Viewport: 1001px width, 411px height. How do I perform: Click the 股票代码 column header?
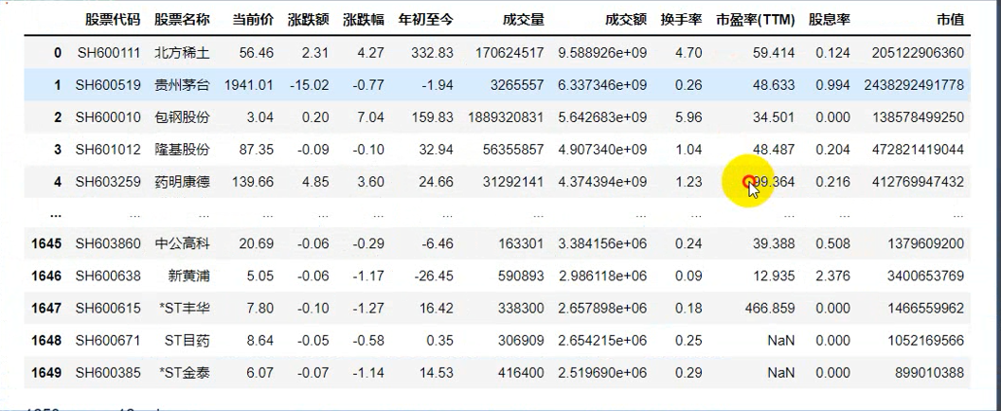pyautogui.click(x=113, y=20)
